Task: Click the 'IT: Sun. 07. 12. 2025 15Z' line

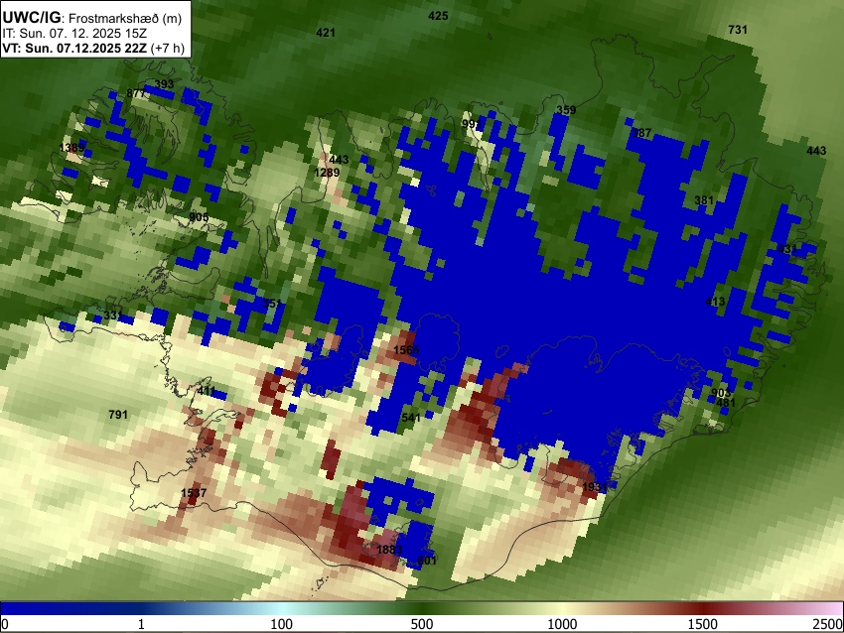Action: click(73, 34)
